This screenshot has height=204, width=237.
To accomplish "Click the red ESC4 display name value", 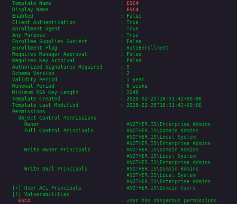I will [x=132, y=10].
